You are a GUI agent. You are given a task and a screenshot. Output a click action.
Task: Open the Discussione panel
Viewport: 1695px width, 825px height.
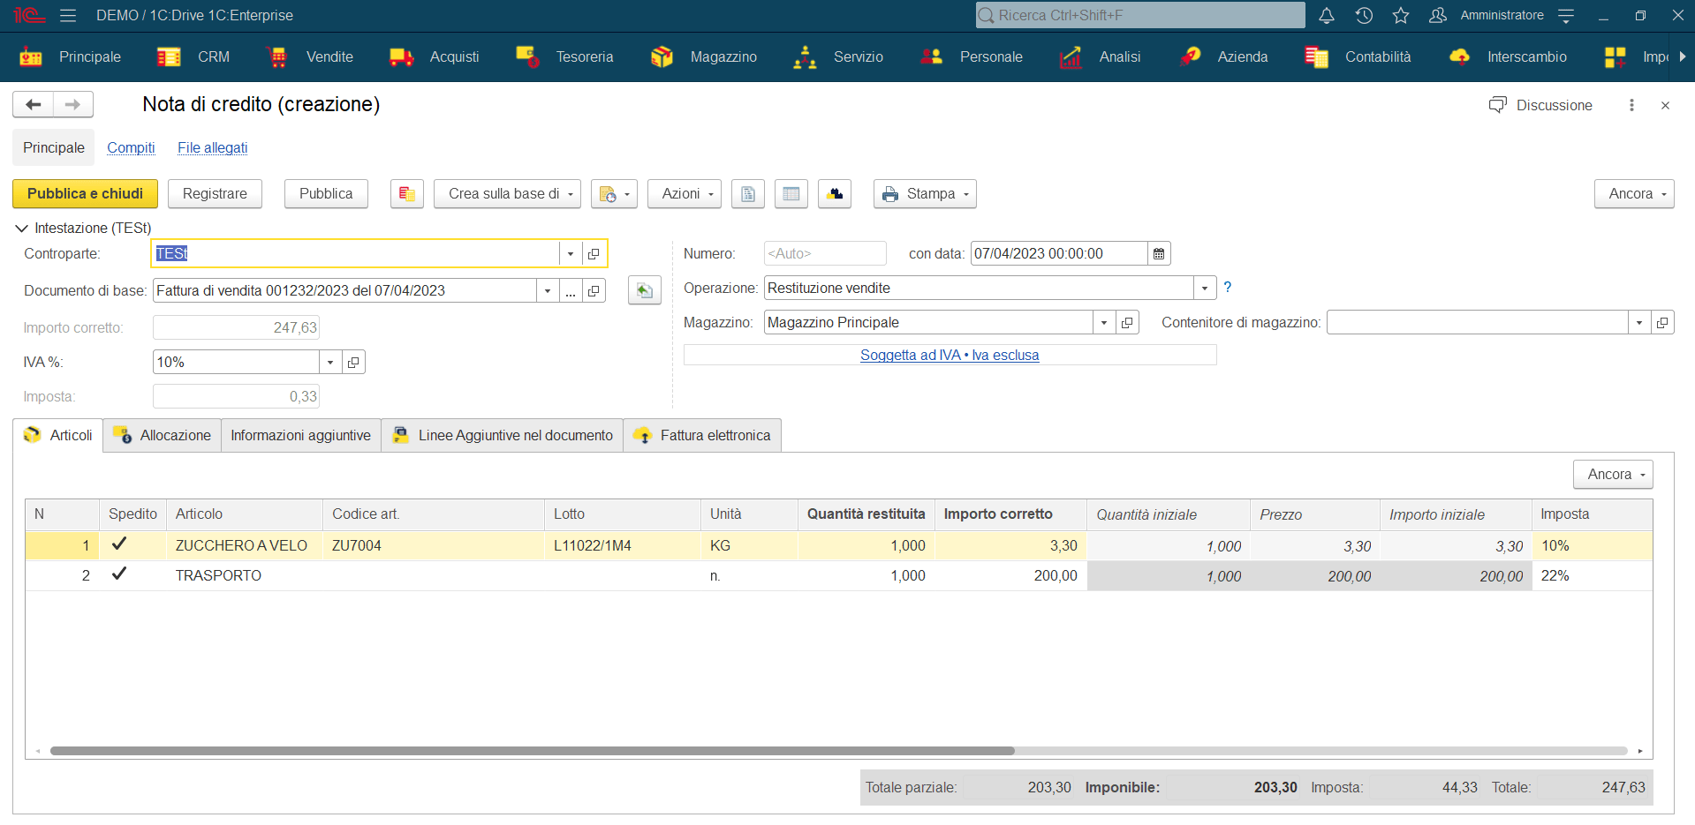click(x=1540, y=105)
